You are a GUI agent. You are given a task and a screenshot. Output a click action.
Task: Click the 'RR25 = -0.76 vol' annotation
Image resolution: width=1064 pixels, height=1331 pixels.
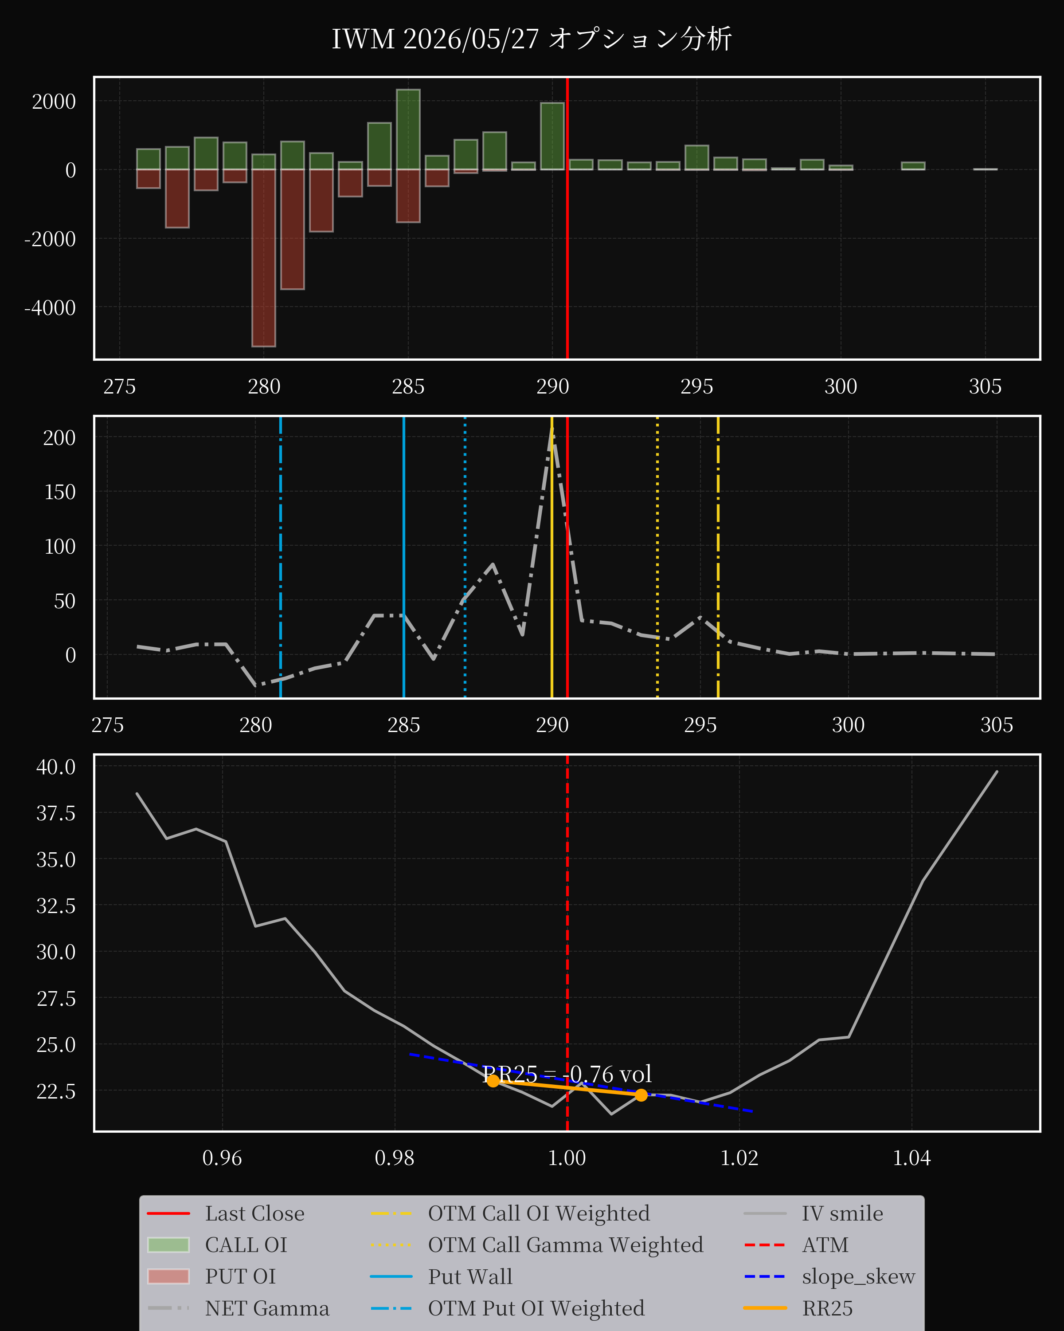coord(567,1074)
